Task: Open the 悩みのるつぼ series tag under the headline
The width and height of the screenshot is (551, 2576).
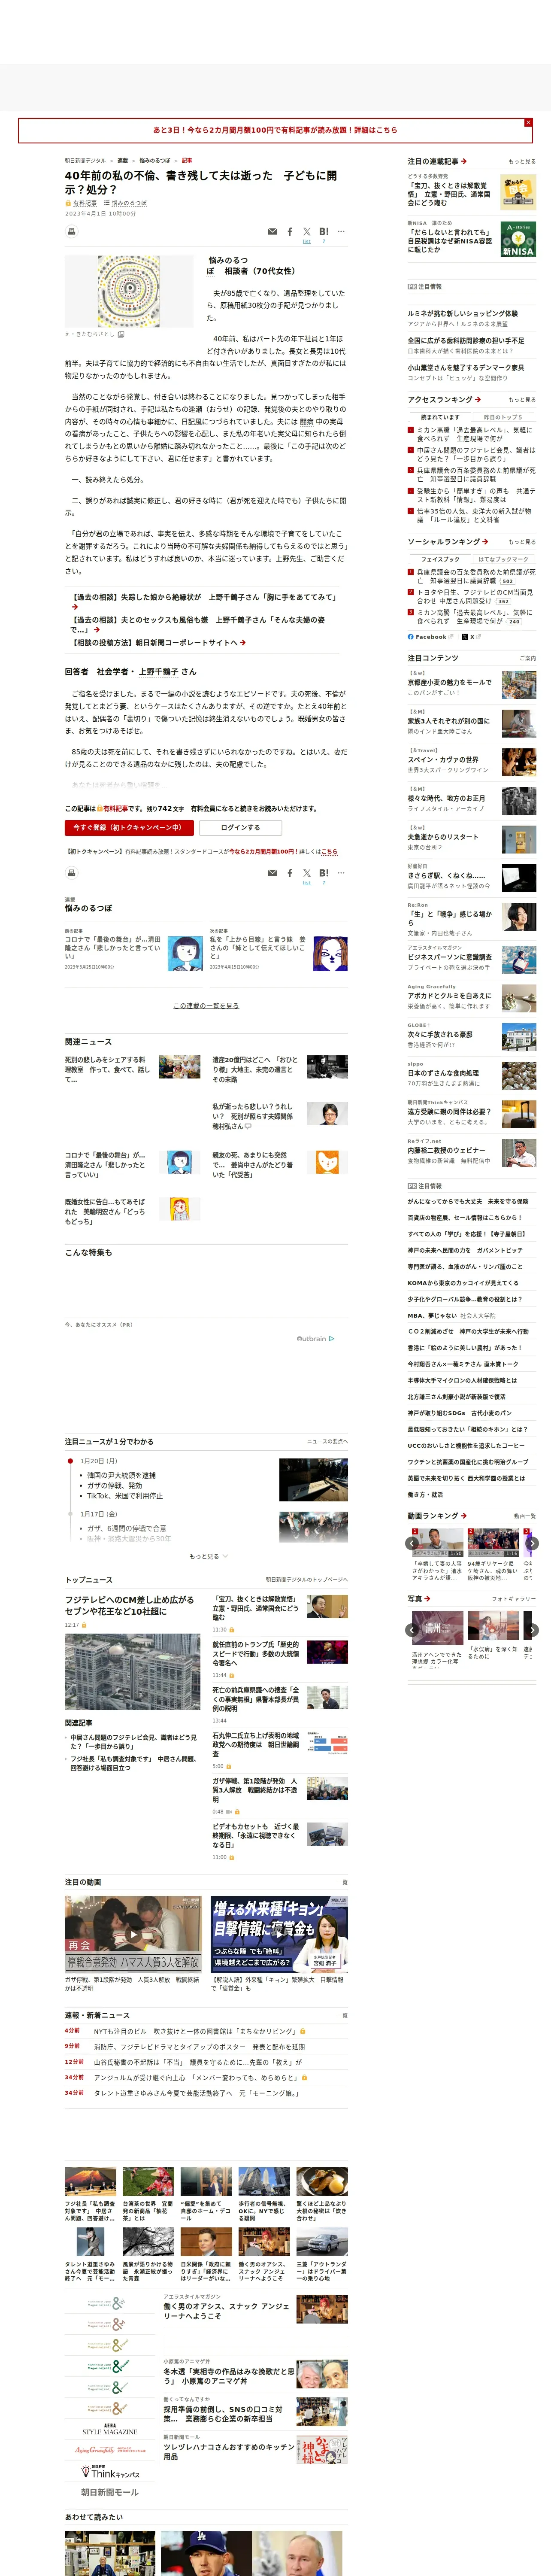Action: (129, 203)
